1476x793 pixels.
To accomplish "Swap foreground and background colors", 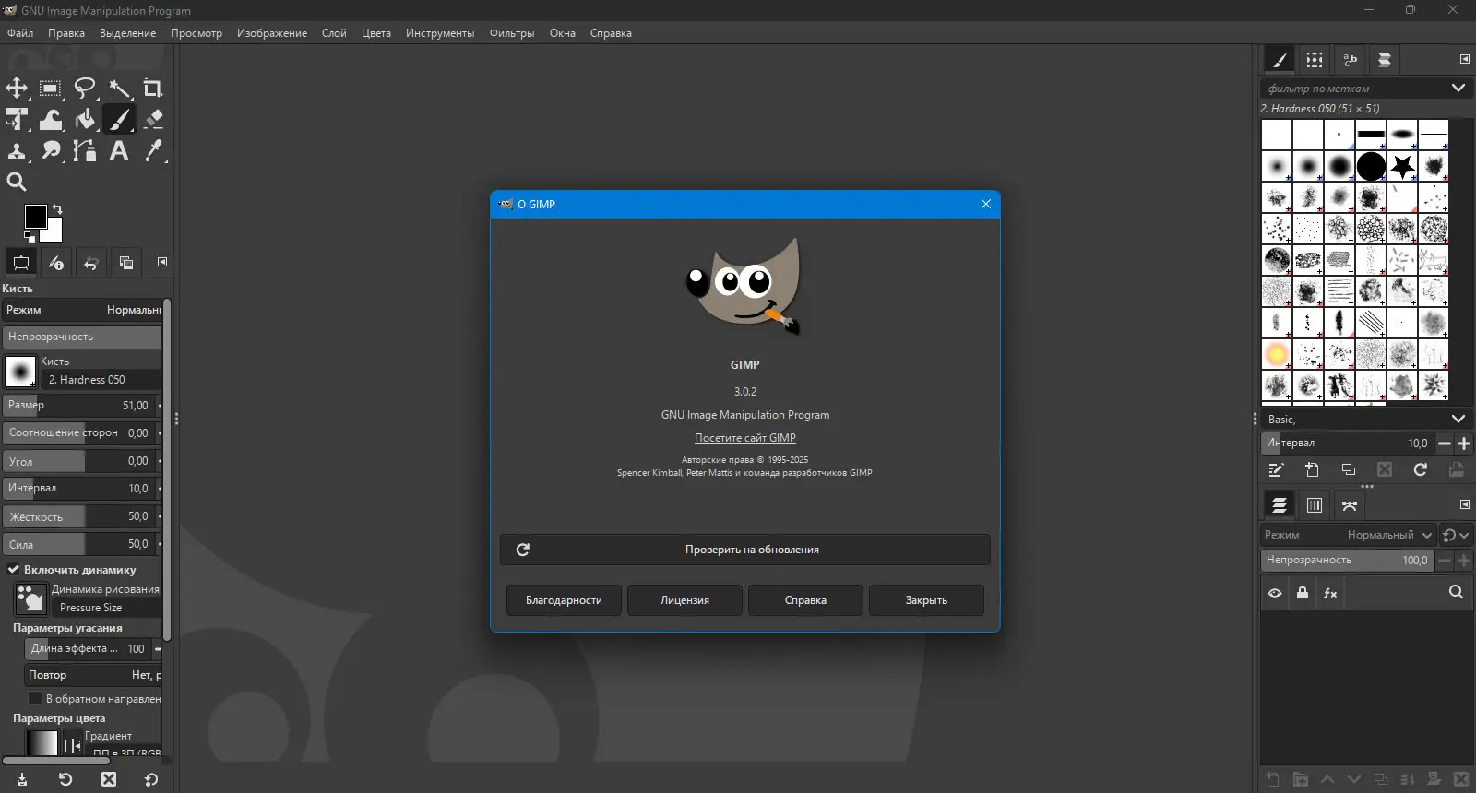I will [x=57, y=209].
